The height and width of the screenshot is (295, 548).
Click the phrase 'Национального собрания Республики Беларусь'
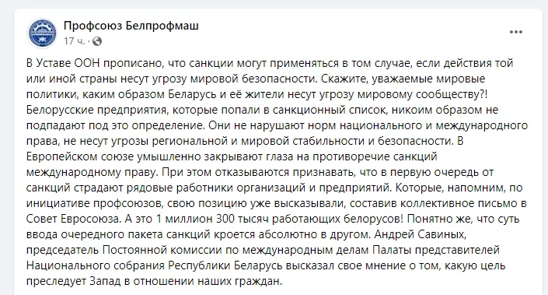(154, 265)
